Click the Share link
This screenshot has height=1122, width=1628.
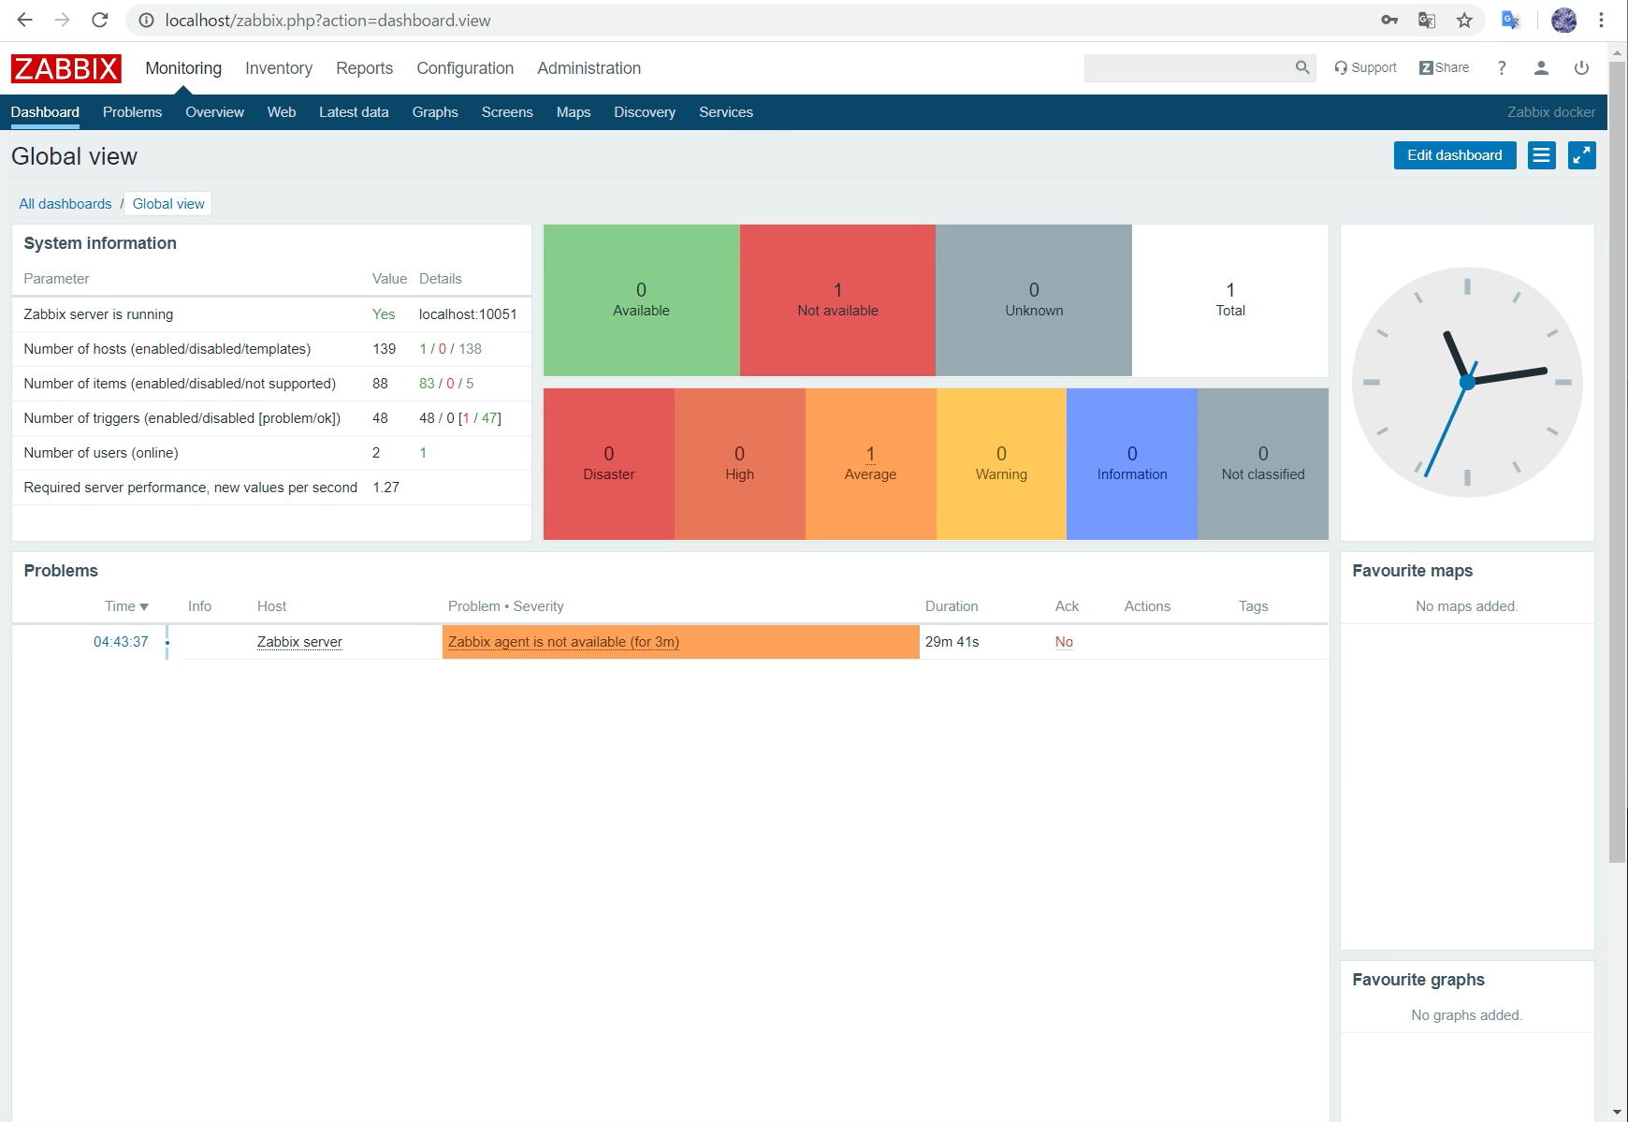point(1444,67)
